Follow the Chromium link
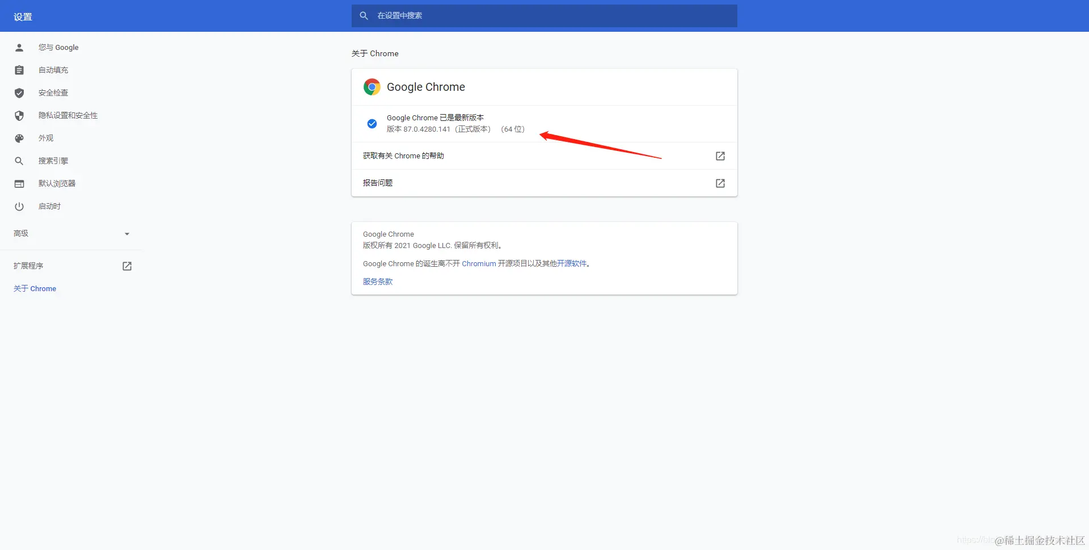1089x550 pixels. click(x=478, y=263)
